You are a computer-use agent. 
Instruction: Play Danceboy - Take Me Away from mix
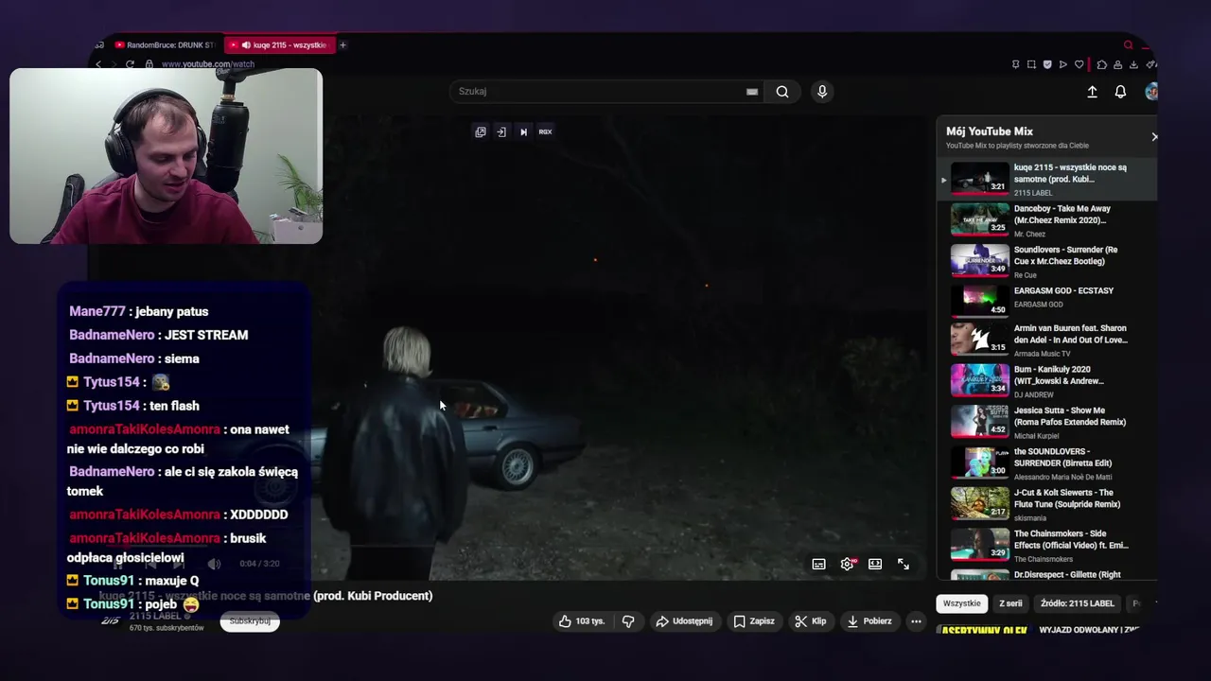click(x=1047, y=219)
